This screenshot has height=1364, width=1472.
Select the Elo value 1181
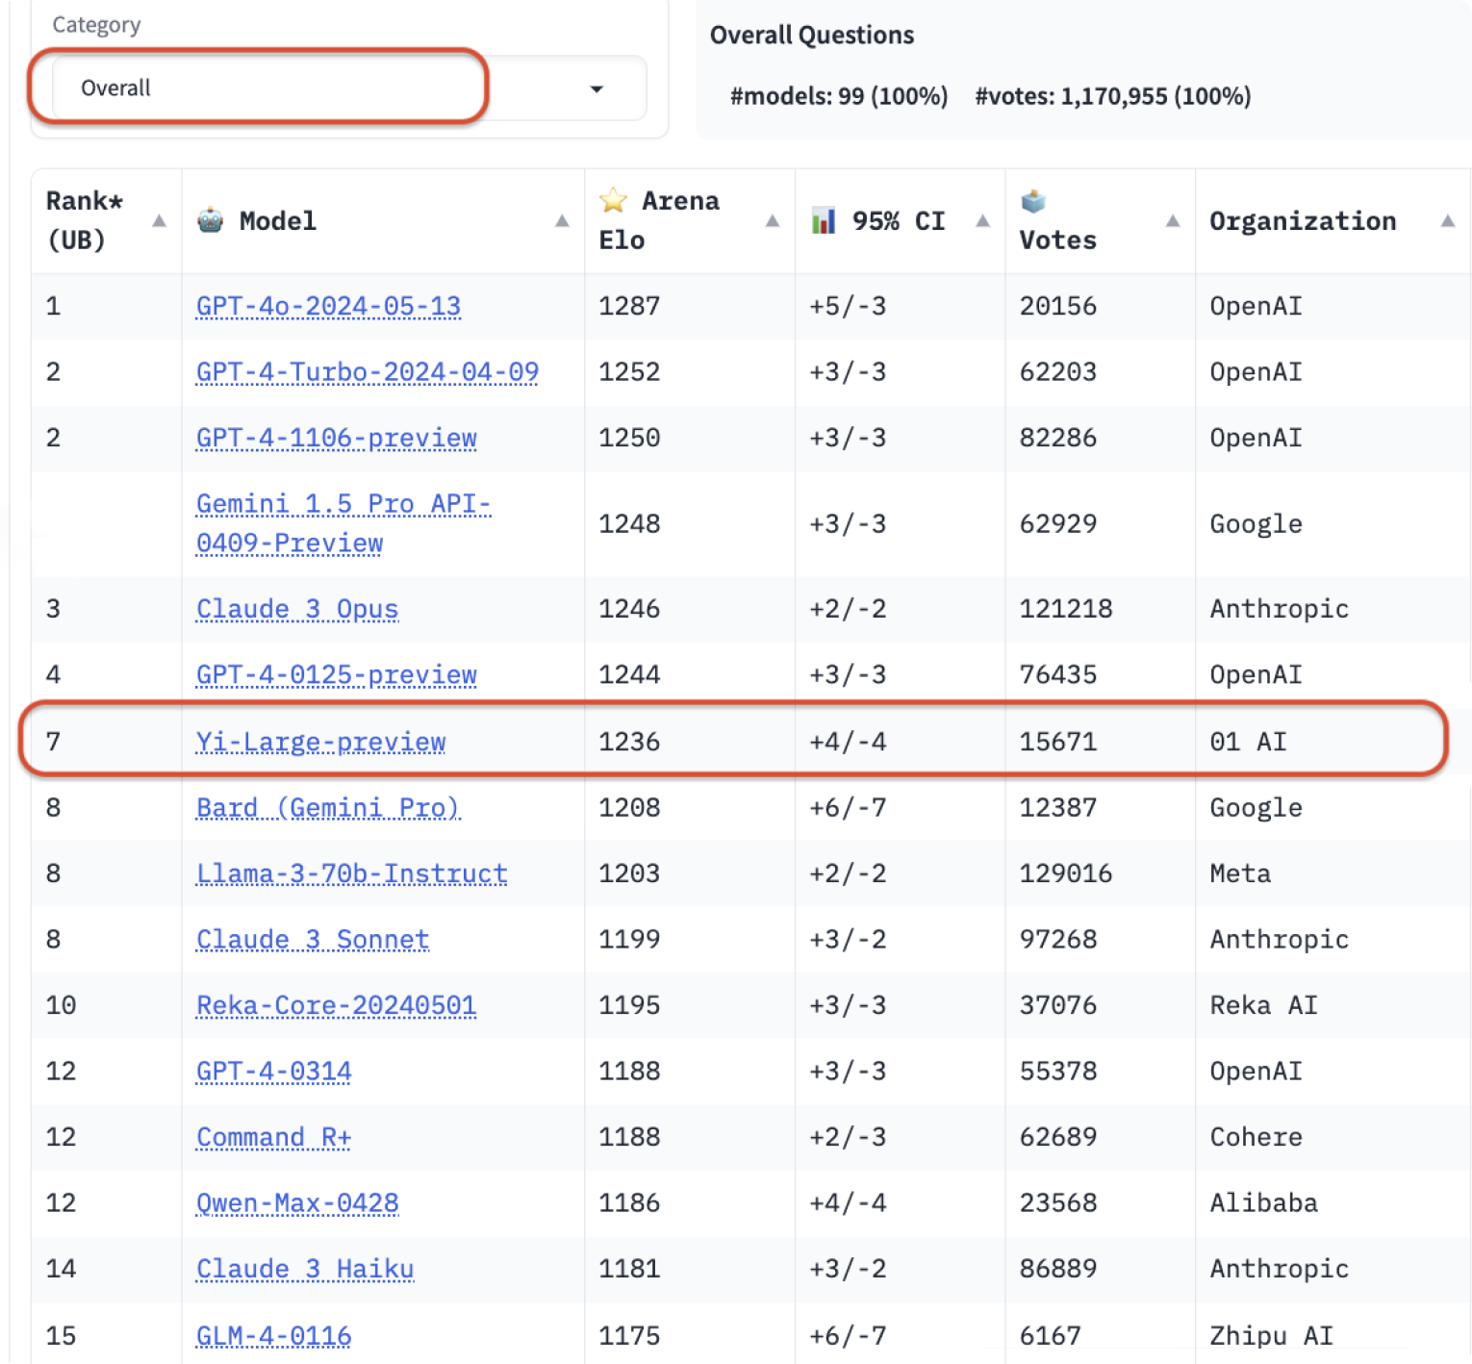click(x=629, y=1269)
